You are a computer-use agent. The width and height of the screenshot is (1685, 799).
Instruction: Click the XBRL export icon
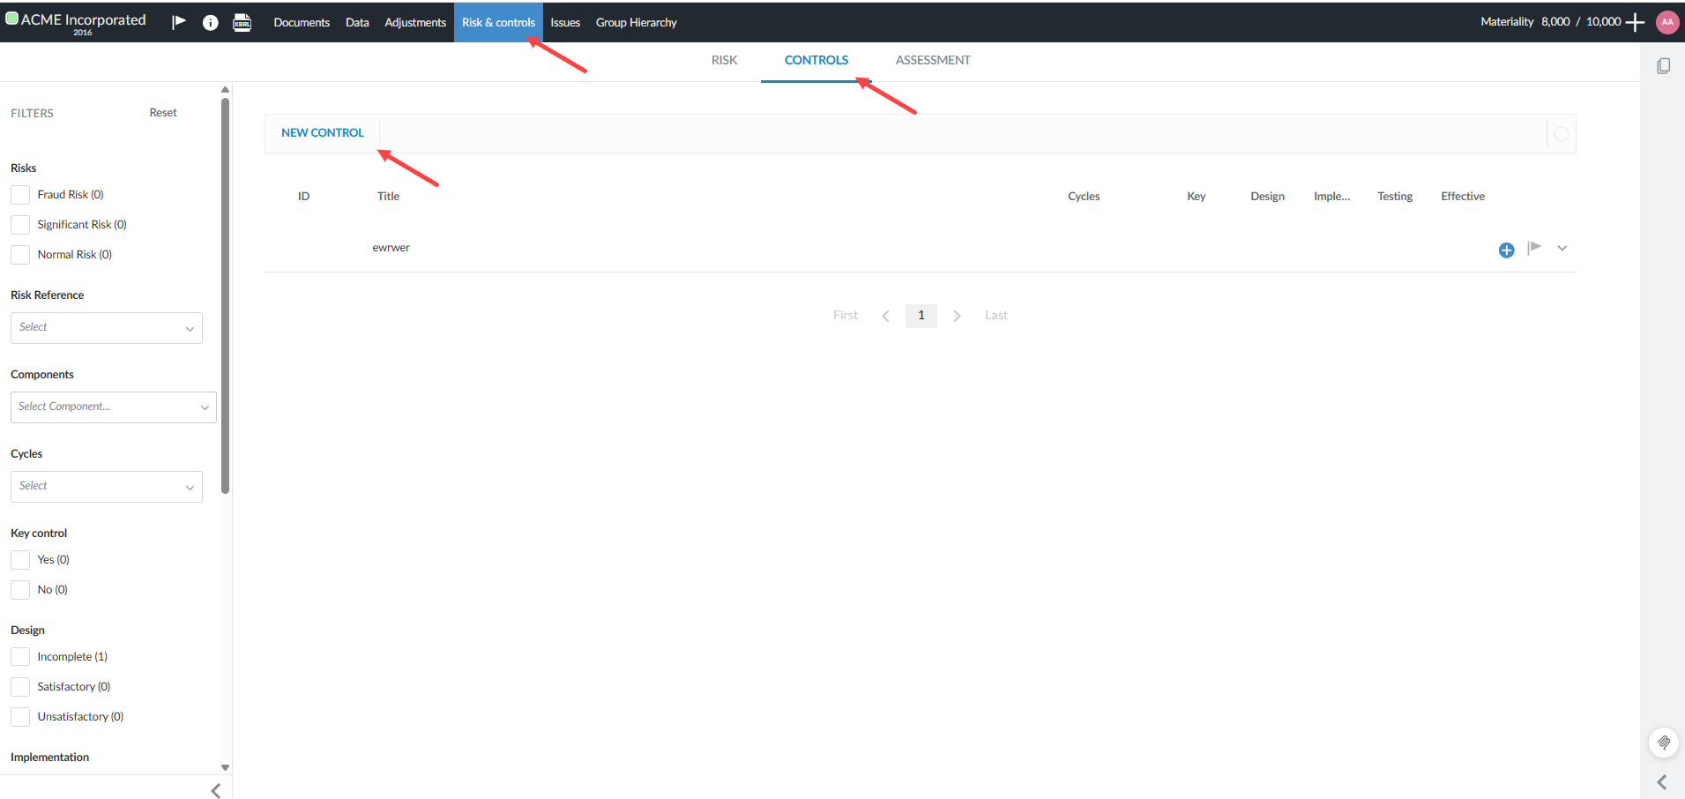click(242, 22)
